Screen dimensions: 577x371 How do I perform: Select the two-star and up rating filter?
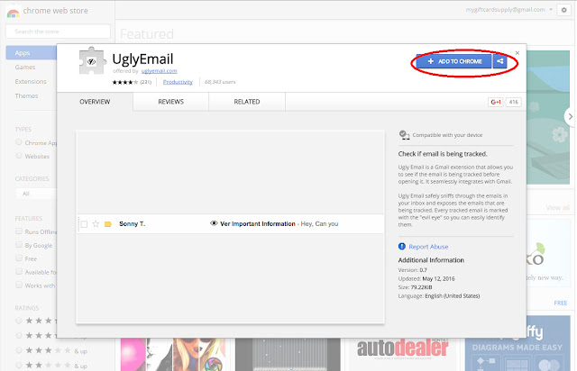(19, 365)
